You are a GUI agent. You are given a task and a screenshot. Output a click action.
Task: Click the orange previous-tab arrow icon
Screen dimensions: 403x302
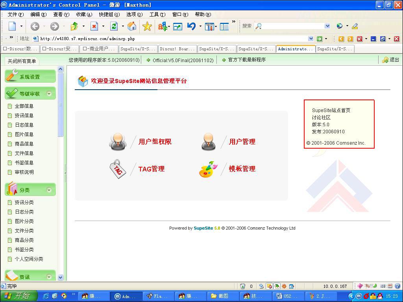[341, 39]
